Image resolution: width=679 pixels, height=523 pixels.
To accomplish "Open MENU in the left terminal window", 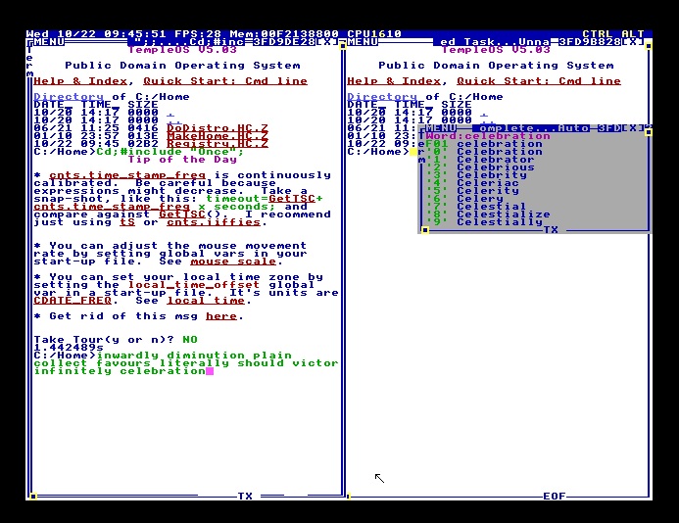I will tap(49, 41).
